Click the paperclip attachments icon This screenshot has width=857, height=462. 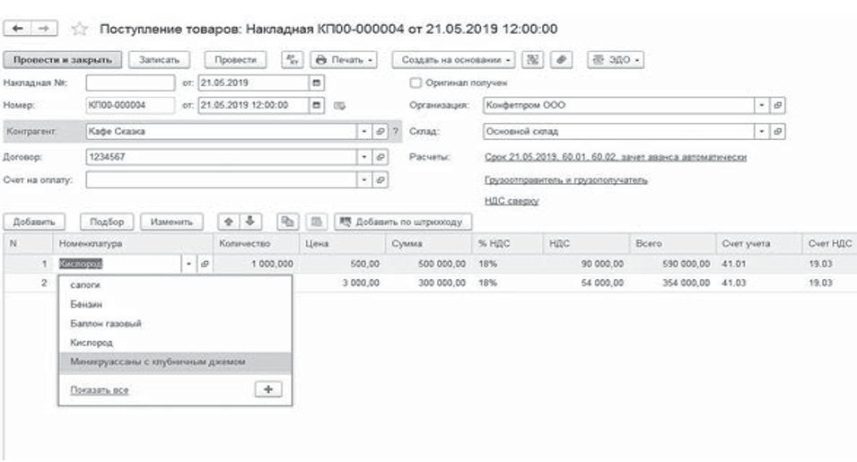click(x=561, y=59)
